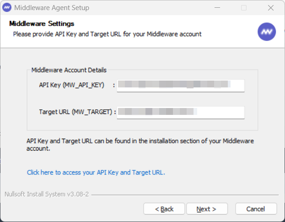Viewport: 285px width, 222px height.
Task: Open the link to access API Key and Target URL
Action: [x=96, y=173]
